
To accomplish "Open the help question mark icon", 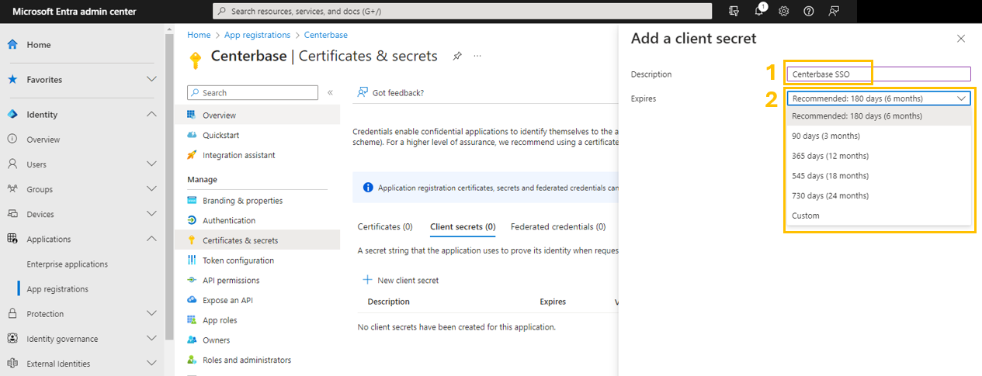I will click(809, 11).
